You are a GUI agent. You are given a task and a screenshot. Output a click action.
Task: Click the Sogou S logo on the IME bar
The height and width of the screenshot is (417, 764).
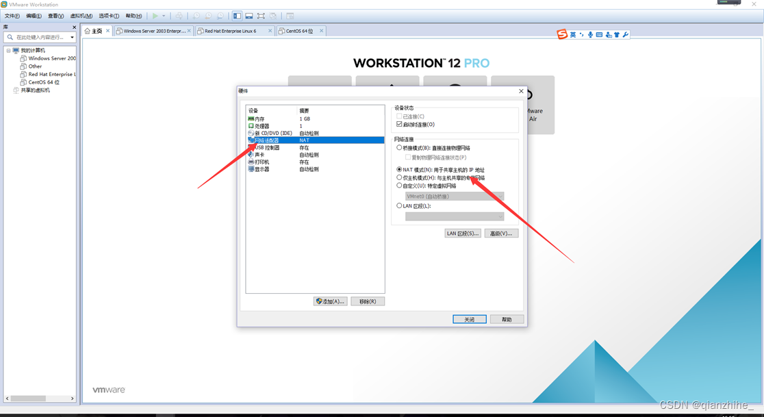562,34
